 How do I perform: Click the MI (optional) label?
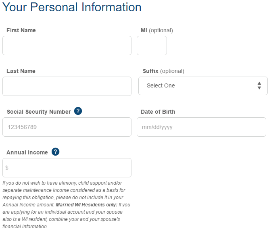157,31
